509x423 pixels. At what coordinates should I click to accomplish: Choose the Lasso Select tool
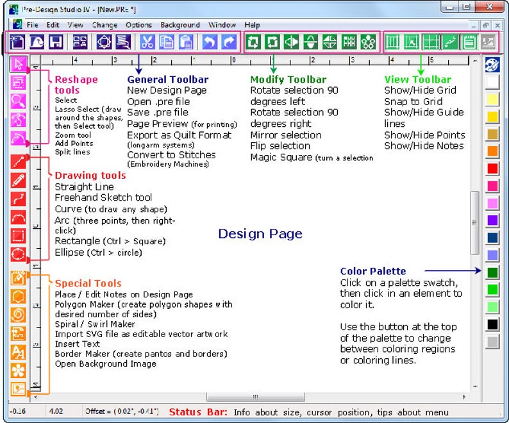pos(18,83)
